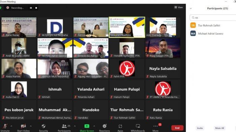Expand video options arrow beside Start Video
The width and height of the screenshot is (236, 132).
(31, 126)
